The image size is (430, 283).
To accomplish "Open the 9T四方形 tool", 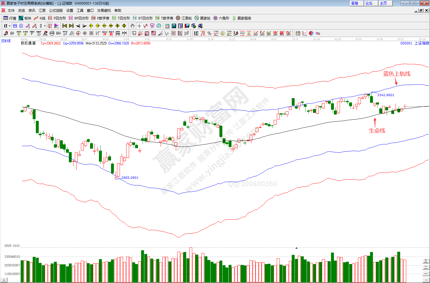I will [143, 18].
